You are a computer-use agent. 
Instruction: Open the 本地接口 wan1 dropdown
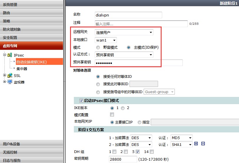click(x=106, y=40)
